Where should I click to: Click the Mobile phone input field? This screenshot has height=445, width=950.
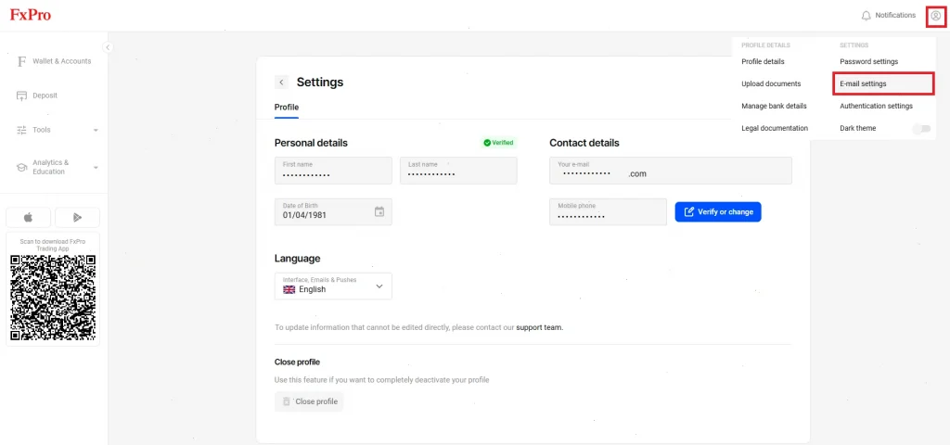click(608, 212)
